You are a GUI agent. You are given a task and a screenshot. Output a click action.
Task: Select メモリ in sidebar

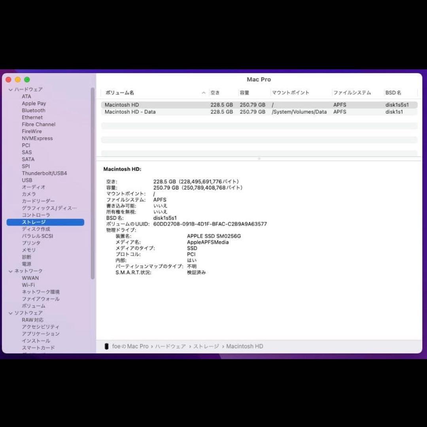pos(28,250)
